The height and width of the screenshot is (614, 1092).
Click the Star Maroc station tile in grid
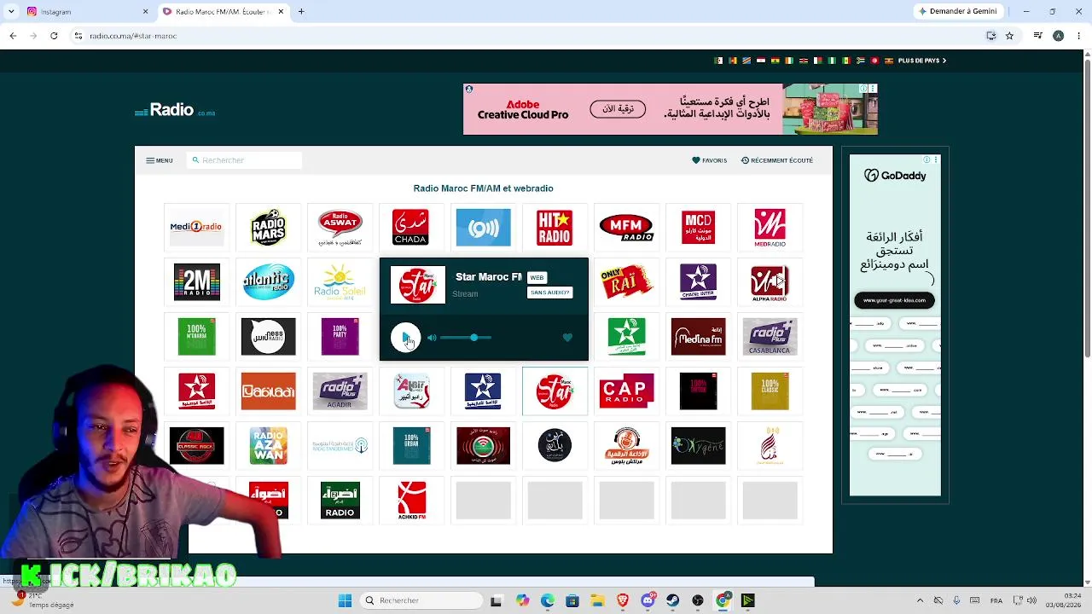(x=555, y=391)
